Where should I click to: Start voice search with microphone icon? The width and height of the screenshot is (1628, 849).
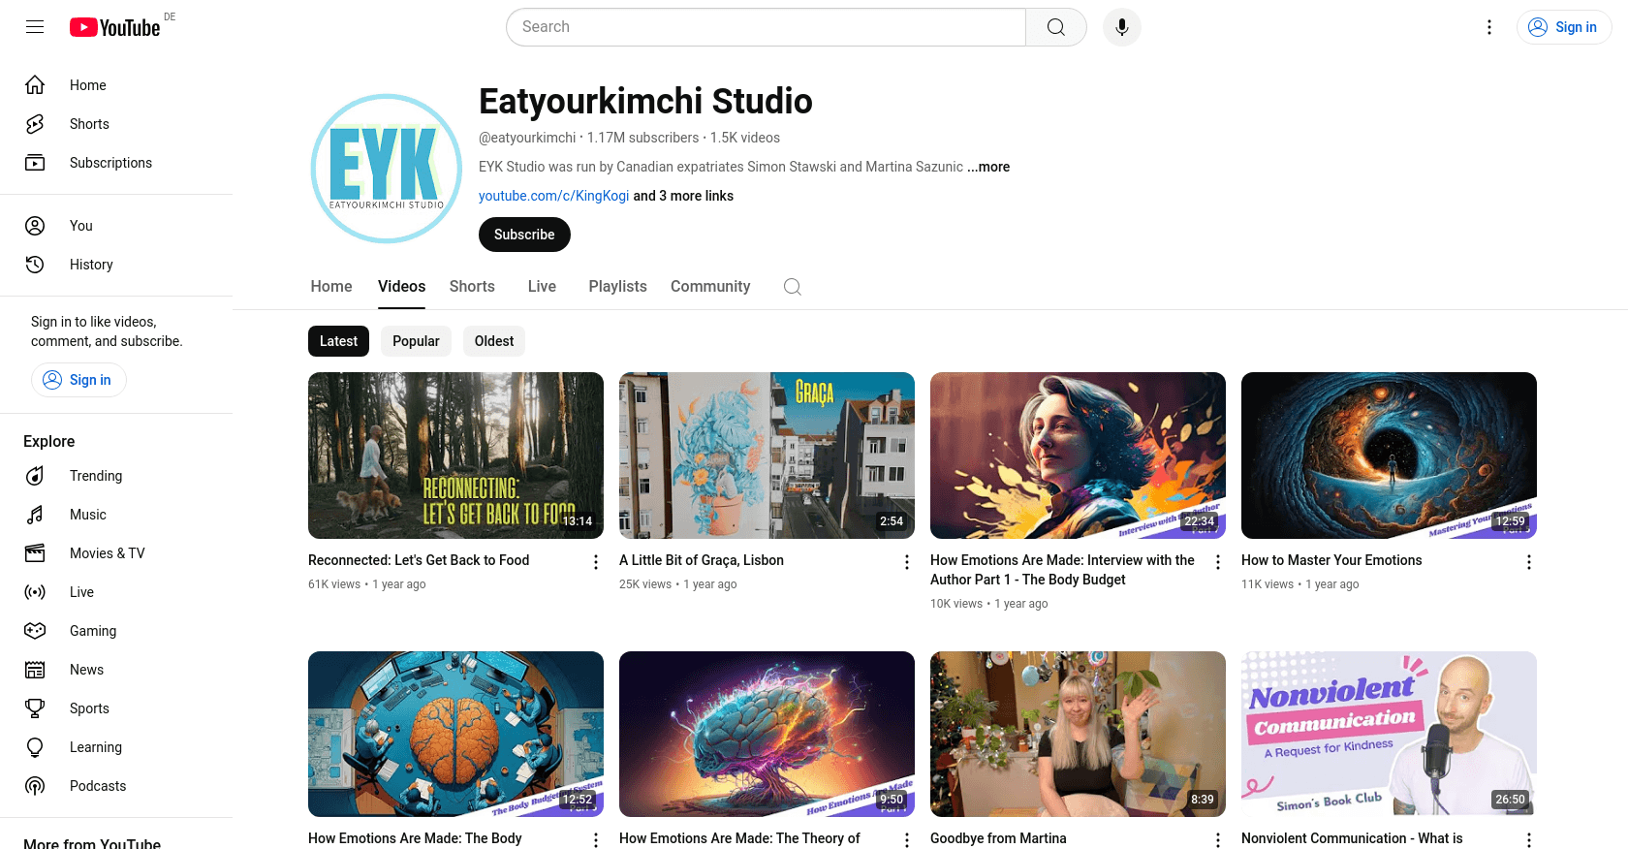coord(1121,27)
